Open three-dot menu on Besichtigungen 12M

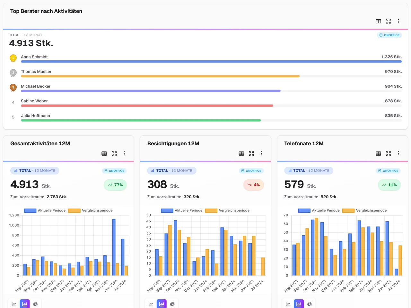[261, 154]
